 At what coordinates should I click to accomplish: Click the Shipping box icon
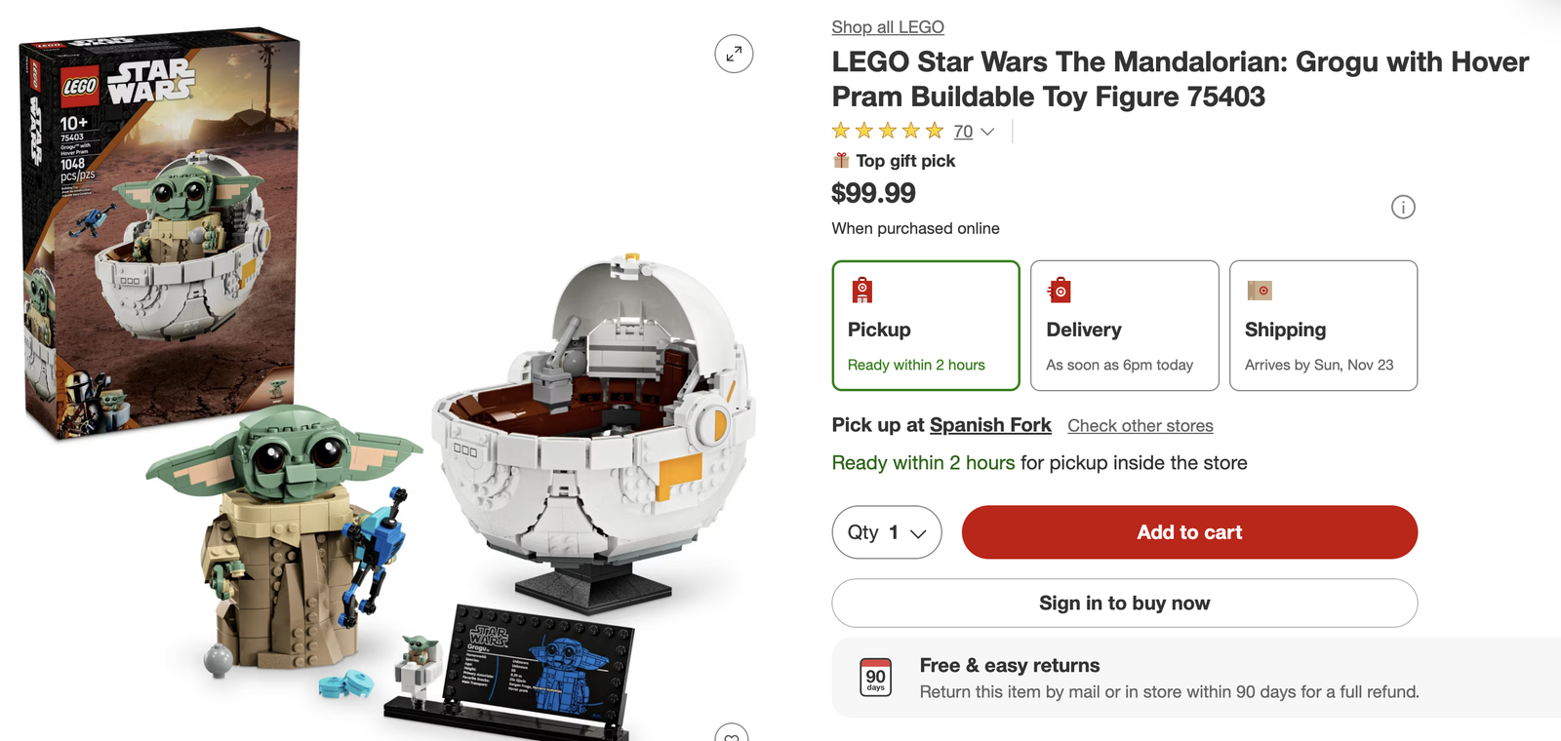1260,291
